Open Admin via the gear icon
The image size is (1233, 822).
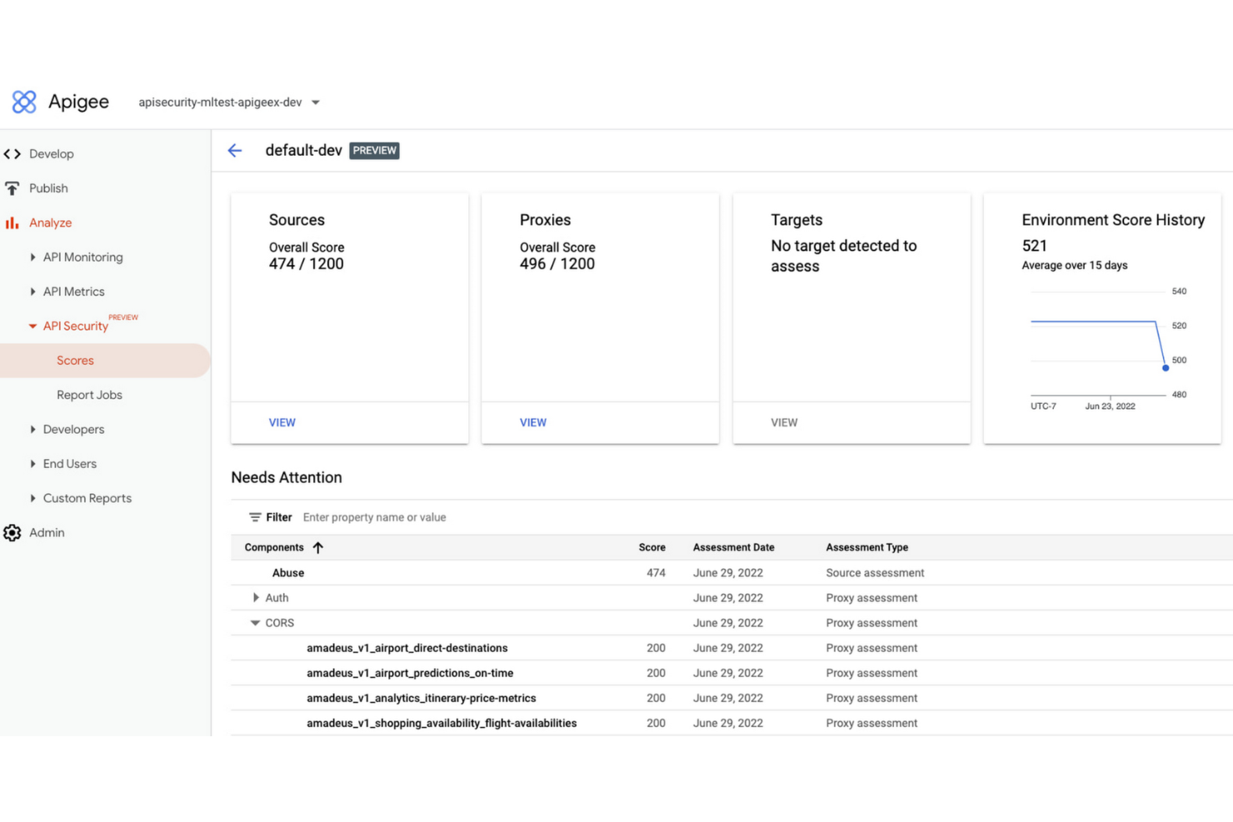click(x=12, y=533)
